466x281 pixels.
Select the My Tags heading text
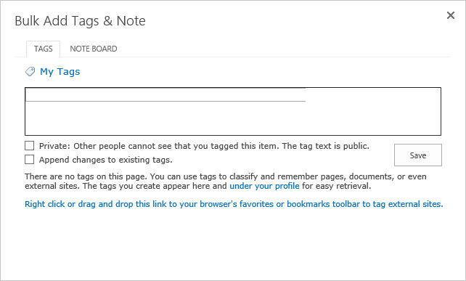(x=60, y=72)
